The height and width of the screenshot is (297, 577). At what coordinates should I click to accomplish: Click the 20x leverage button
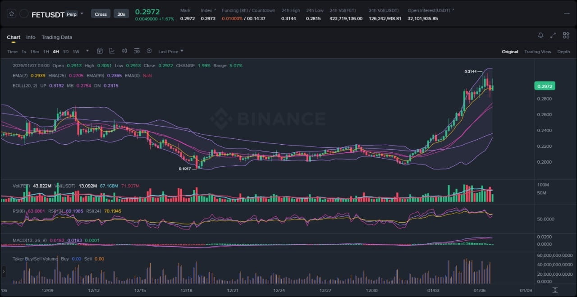tap(121, 14)
